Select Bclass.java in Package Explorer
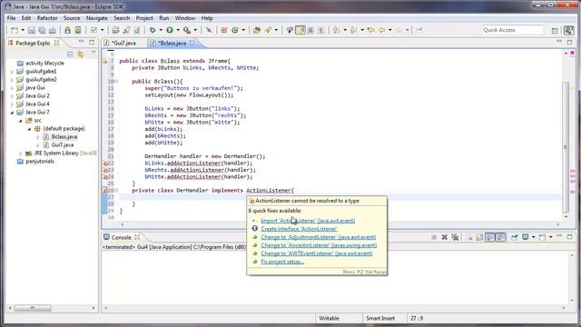This screenshot has width=581, height=327. click(x=64, y=137)
